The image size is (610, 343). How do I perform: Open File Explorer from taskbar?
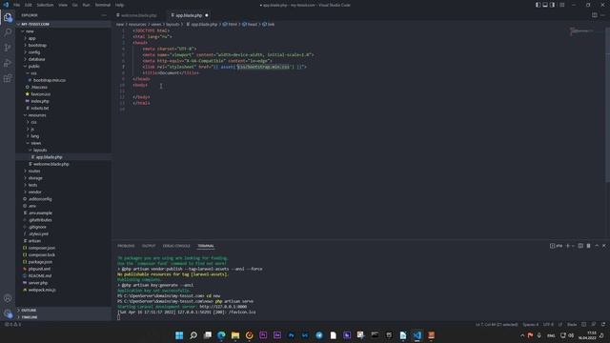point(235,335)
